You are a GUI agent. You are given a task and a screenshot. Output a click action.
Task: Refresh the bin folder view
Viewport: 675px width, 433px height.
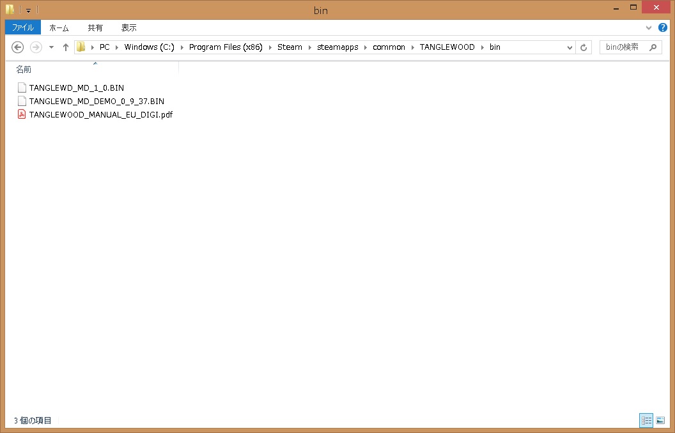[584, 47]
